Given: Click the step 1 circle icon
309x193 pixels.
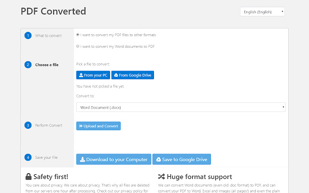Looking at the screenshot, I should [x=28, y=35].
